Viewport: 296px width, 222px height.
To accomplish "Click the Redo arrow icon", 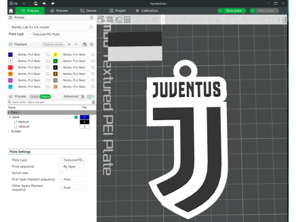I will tap(52, 3).
